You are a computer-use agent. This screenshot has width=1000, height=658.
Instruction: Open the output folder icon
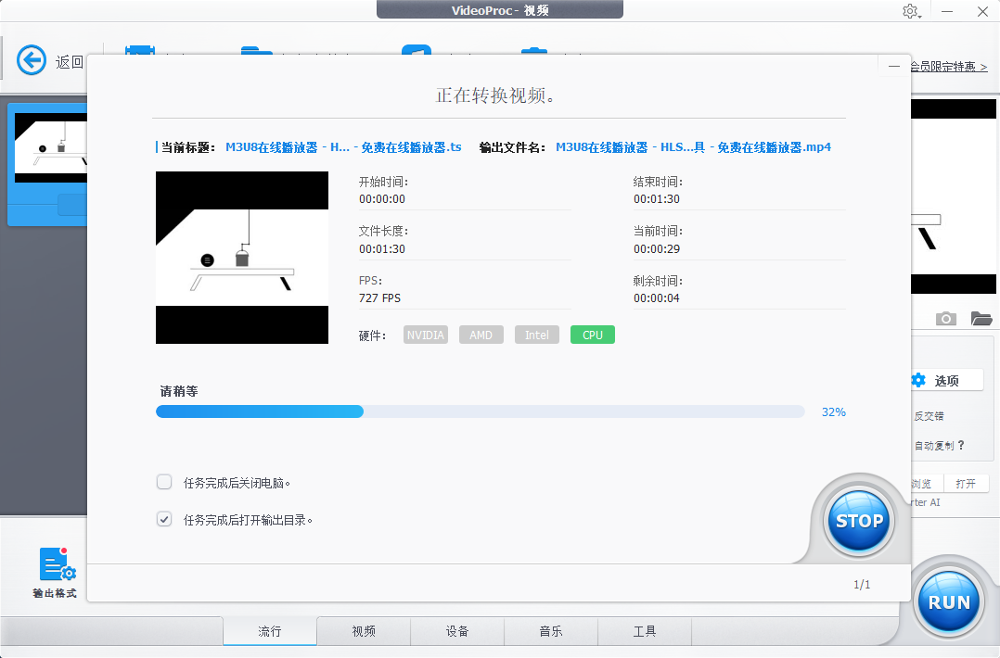(981, 319)
